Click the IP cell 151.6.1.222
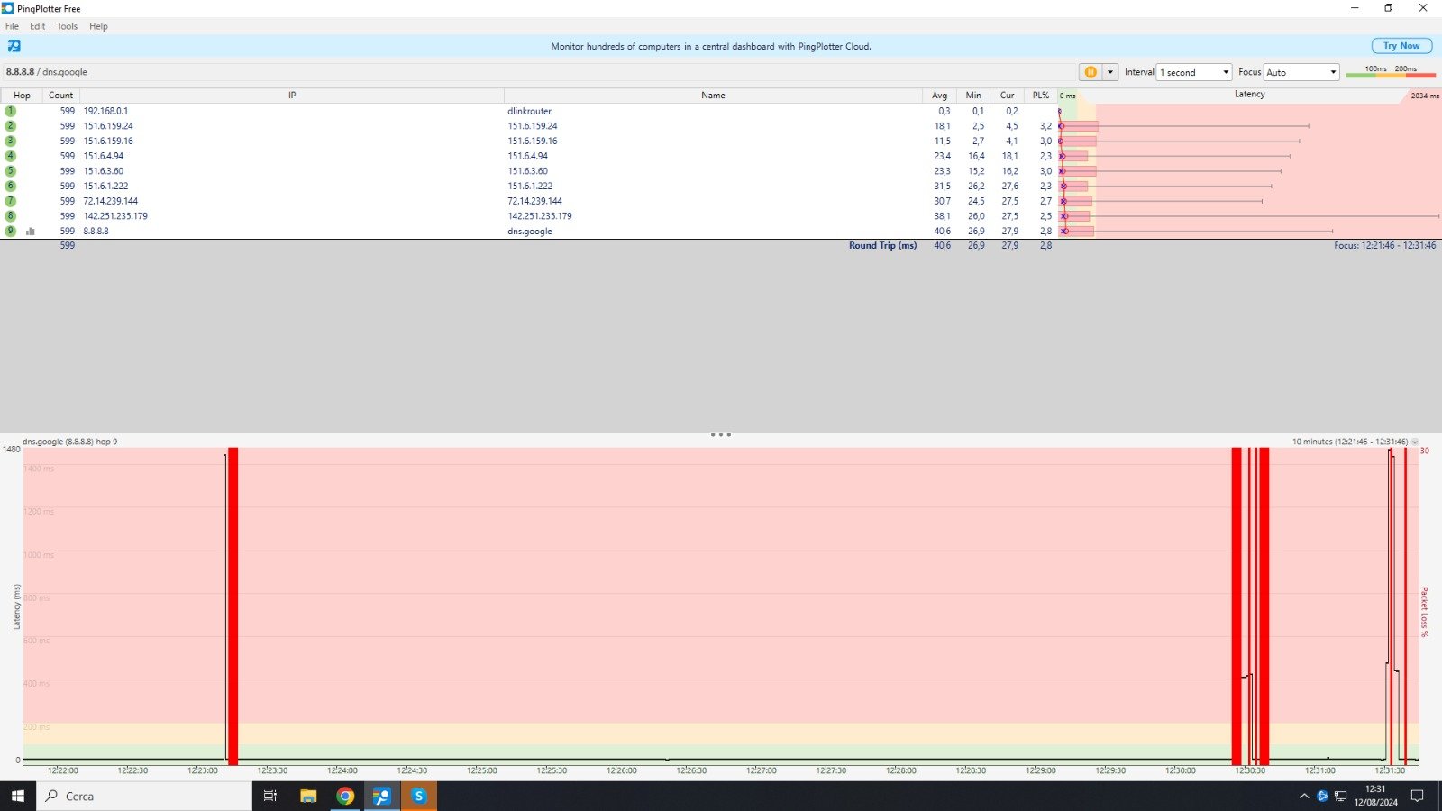This screenshot has width=1442, height=811. [105, 186]
